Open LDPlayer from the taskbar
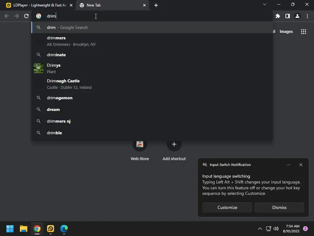 point(51,229)
